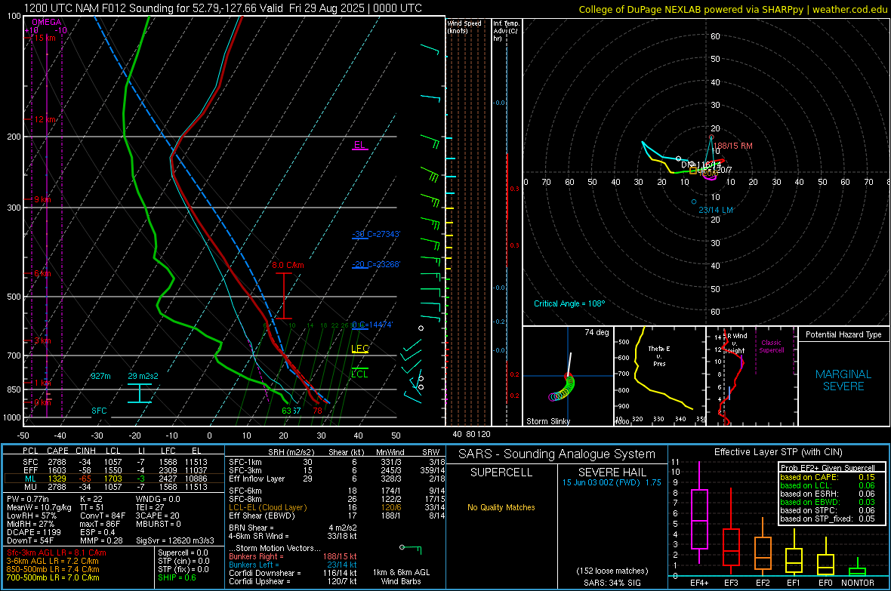The image size is (891, 591).
Task: Click the "SARS: 34% SIG" text
Action: pos(612,583)
